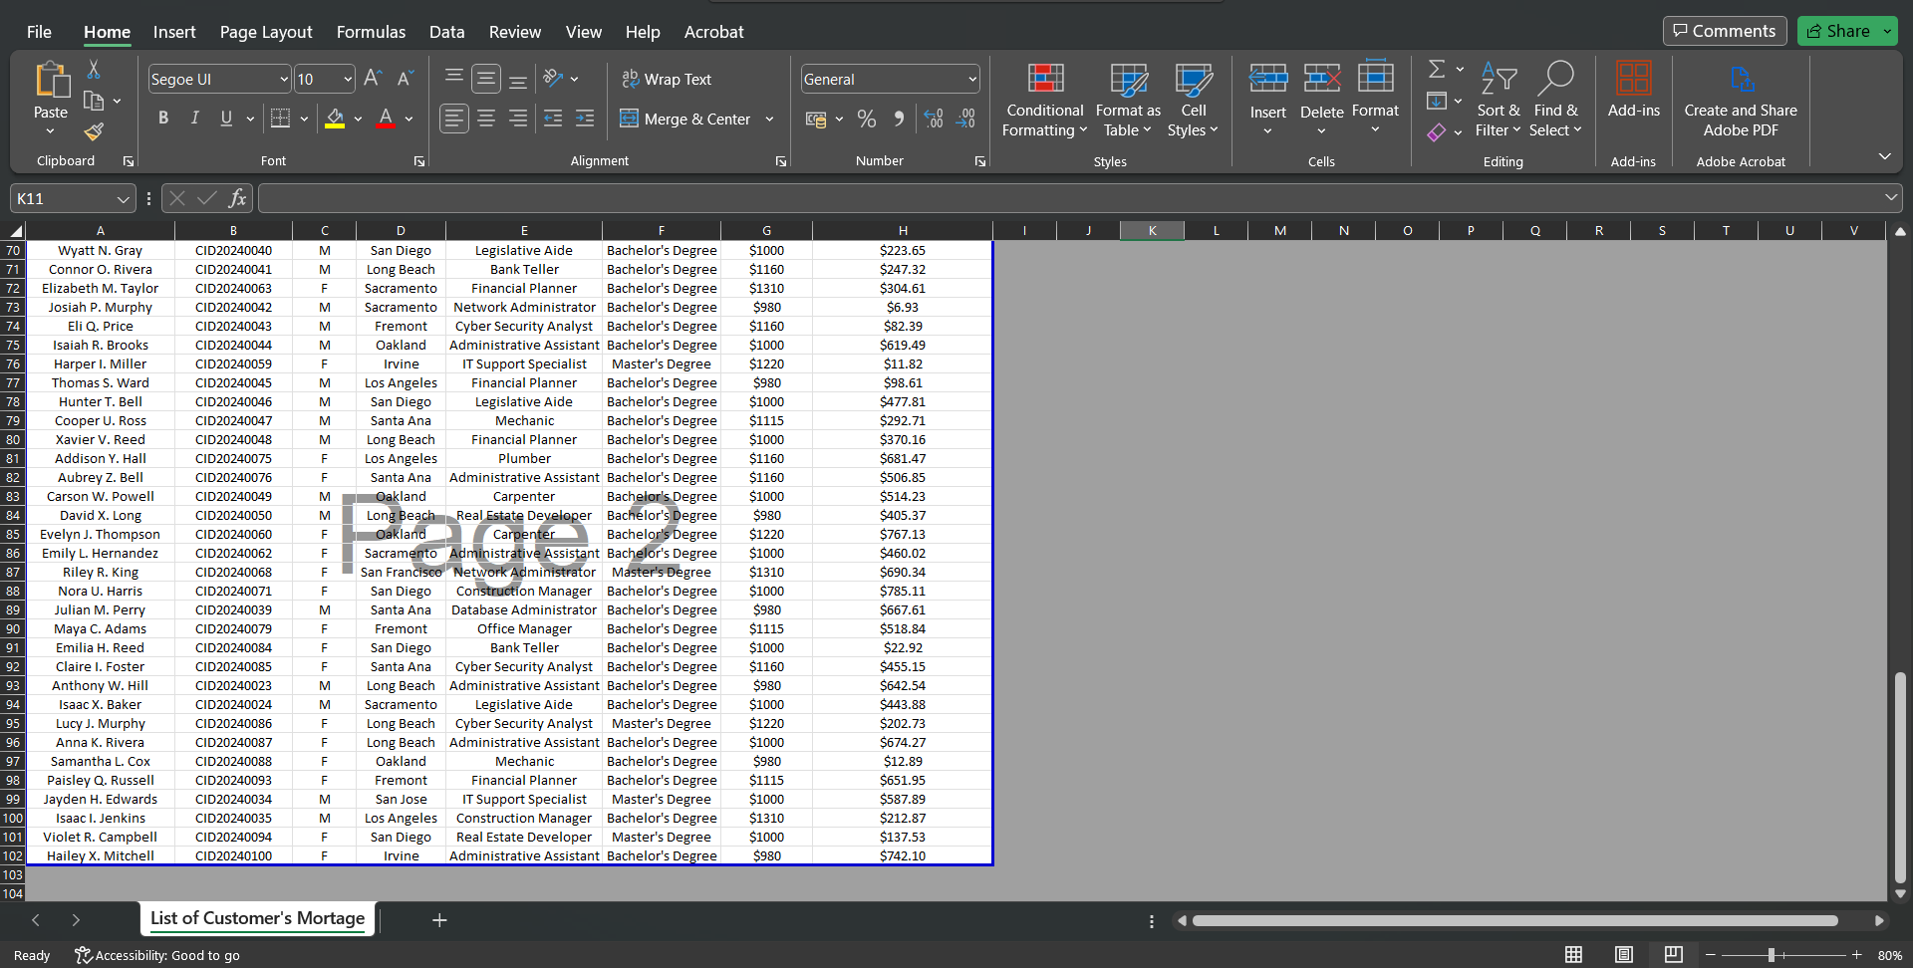
Task: Open the General number format dropdown
Action: pyautogui.click(x=971, y=80)
